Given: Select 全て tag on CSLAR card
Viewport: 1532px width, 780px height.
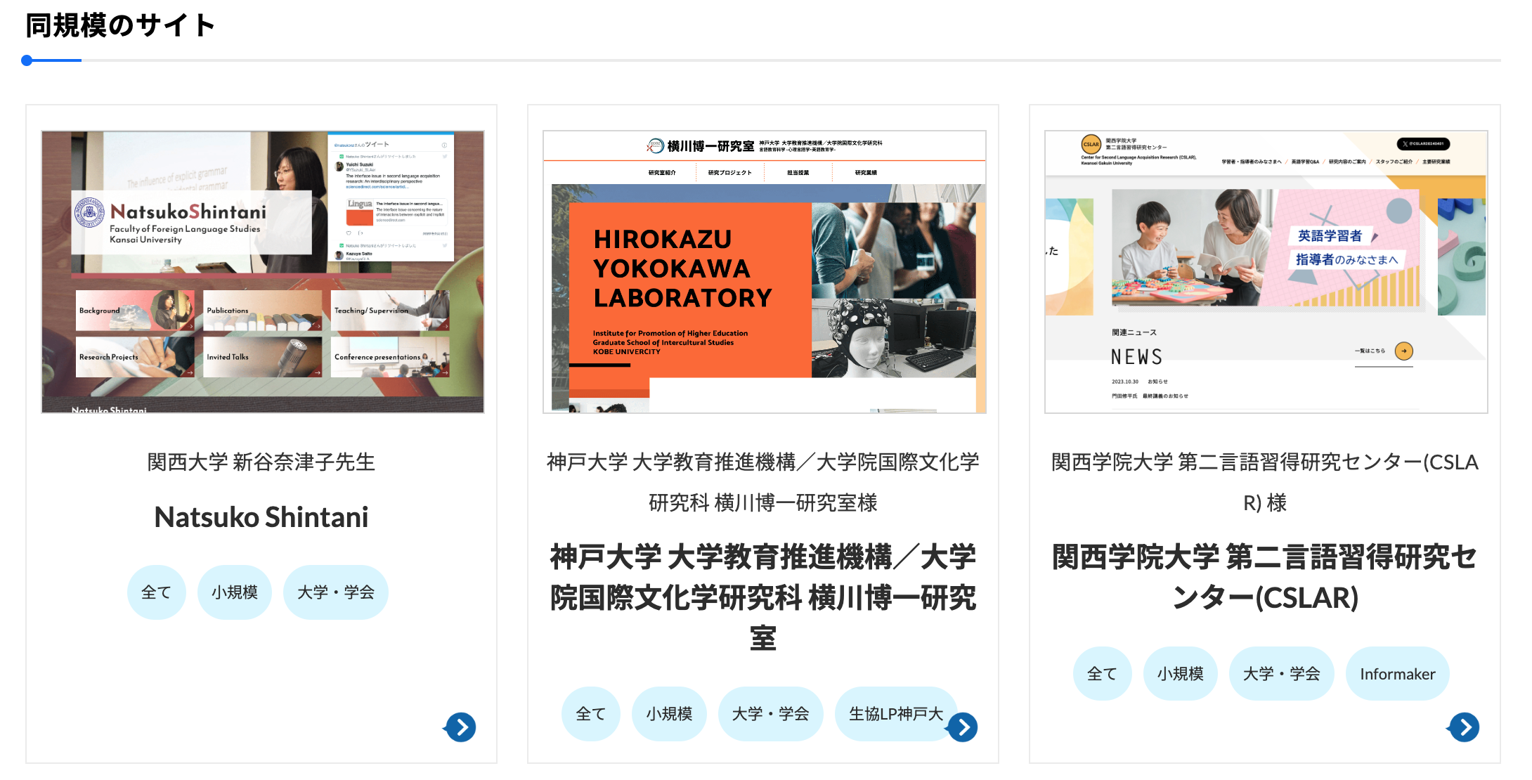Looking at the screenshot, I should [x=1103, y=674].
